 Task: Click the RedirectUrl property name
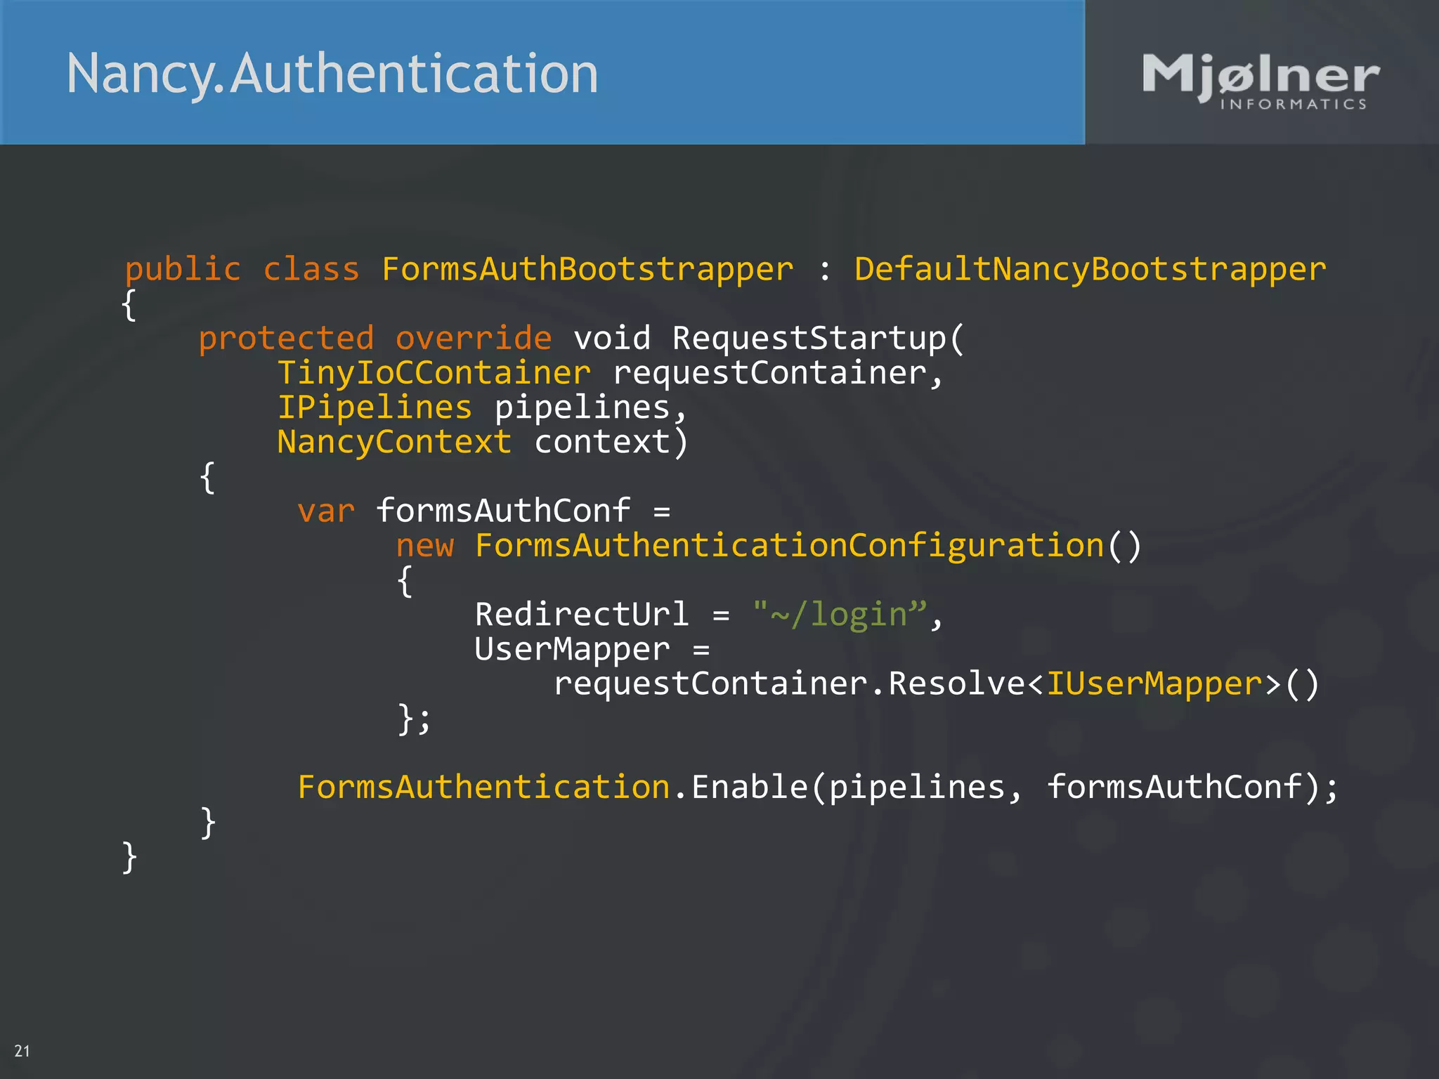click(582, 615)
